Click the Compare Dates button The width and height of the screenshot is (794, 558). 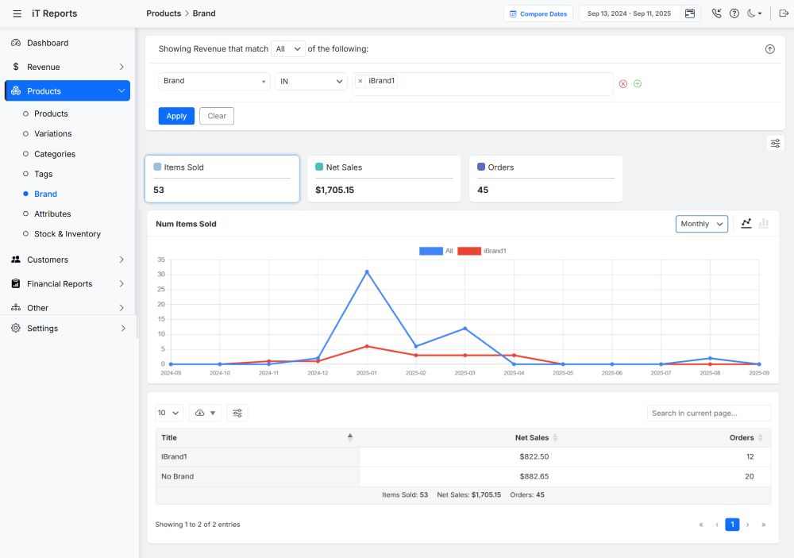(538, 13)
